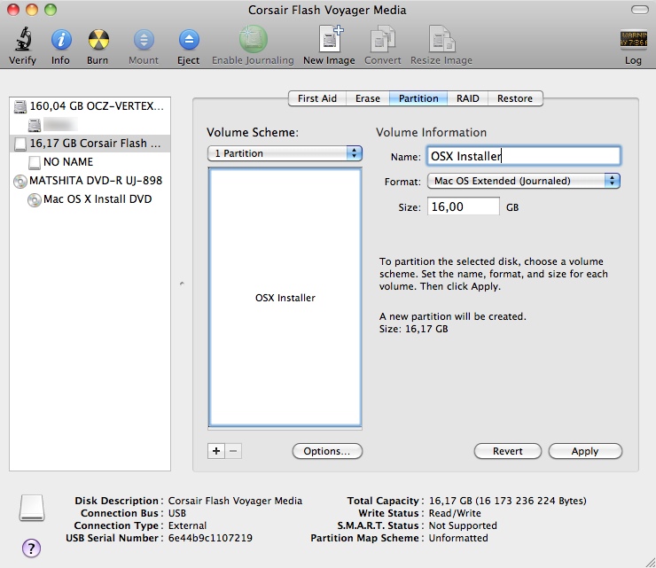
Task: Click the window resize grip corner
Action: (x=650, y=562)
